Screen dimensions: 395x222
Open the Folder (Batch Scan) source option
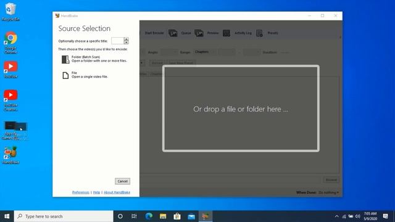[94, 59]
